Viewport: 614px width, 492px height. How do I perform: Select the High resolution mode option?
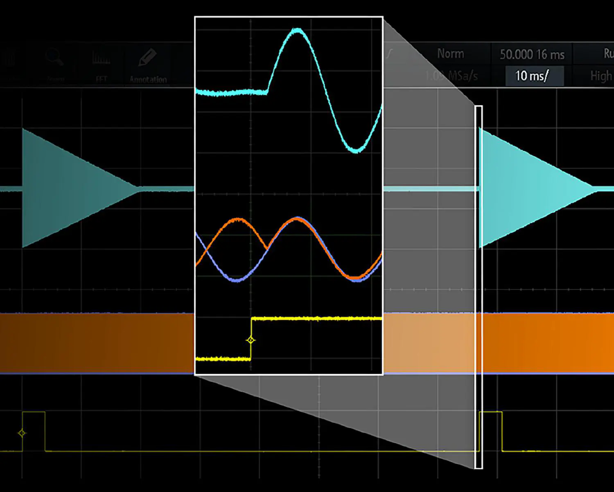pos(600,76)
